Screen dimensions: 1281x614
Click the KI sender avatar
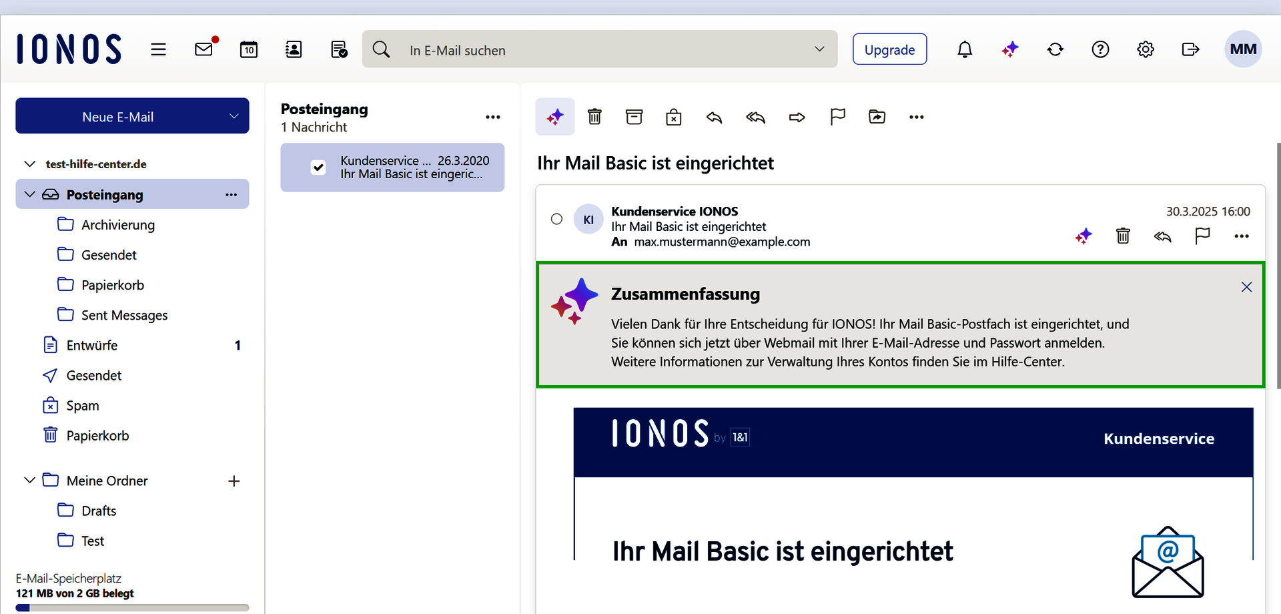tap(588, 219)
